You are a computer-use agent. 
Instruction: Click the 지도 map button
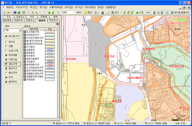click(140, 12)
